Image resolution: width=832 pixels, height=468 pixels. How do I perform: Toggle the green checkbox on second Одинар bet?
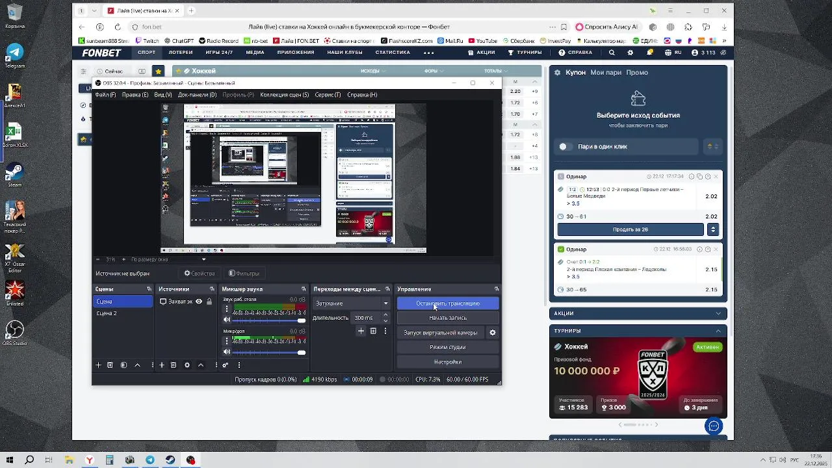(x=561, y=249)
